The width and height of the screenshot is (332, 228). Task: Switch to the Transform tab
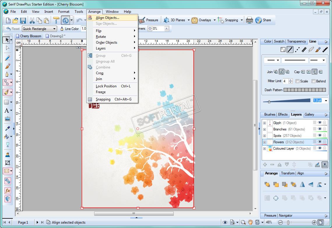click(x=287, y=173)
